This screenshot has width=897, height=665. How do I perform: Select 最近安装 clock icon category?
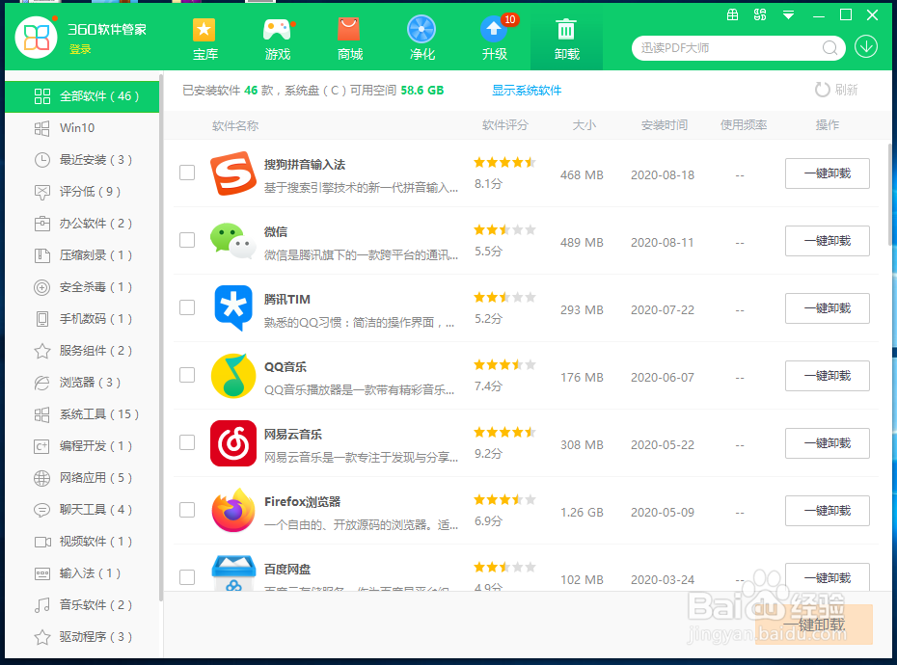(x=41, y=160)
